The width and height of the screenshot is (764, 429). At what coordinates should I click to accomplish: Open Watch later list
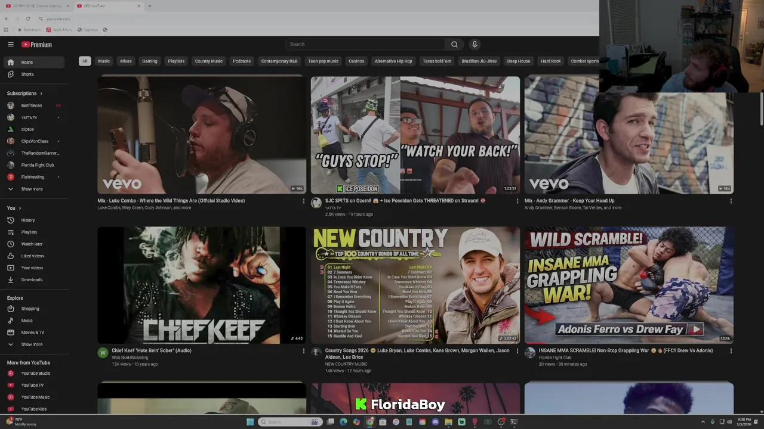click(35, 244)
